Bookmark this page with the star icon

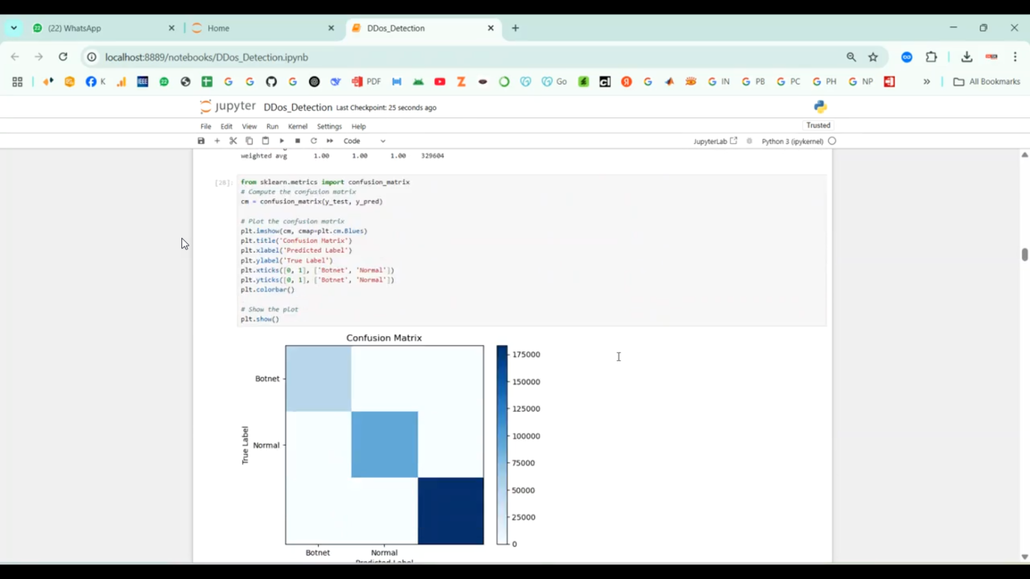873,58
